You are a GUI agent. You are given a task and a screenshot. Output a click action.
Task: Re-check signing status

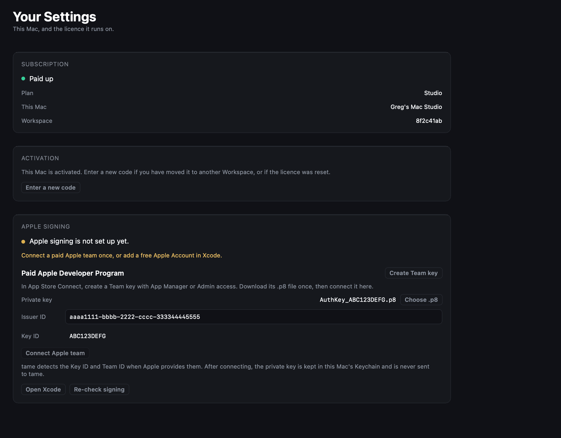click(x=99, y=389)
